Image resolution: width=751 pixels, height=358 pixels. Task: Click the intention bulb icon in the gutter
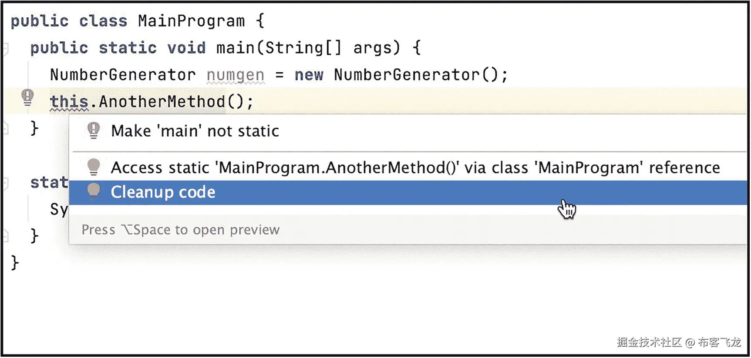27,97
